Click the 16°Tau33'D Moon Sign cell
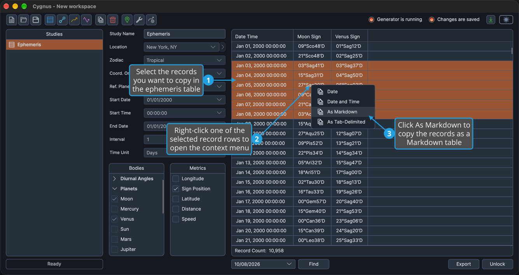This screenshot has height=275, width=519. (x=312, y=192)
